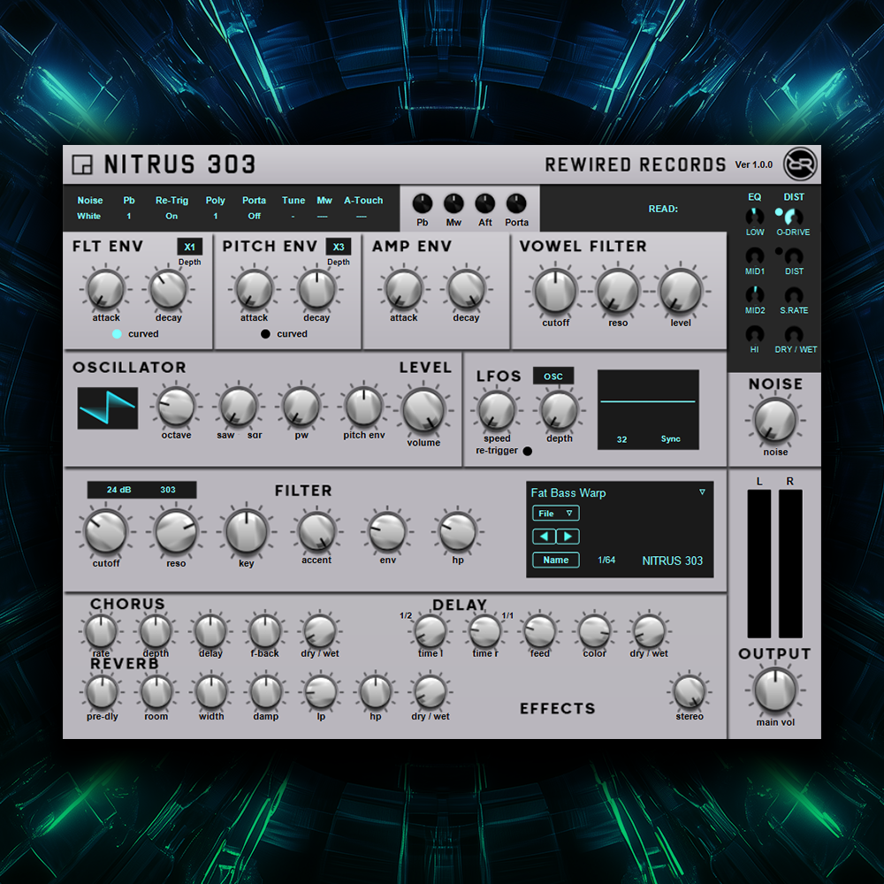Viewport: 884px width, 884px height.
Task: Select the sawtooth oscillator waveform display
Action: (107, 408)
